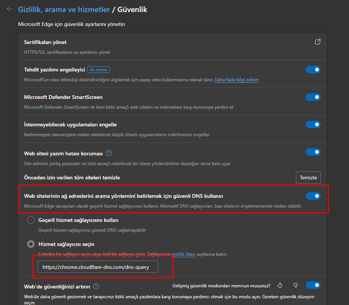Toggle the güvenli DNS kullanın switch
Viewport: 349px width, 305px height.
[x=313, y=196]
